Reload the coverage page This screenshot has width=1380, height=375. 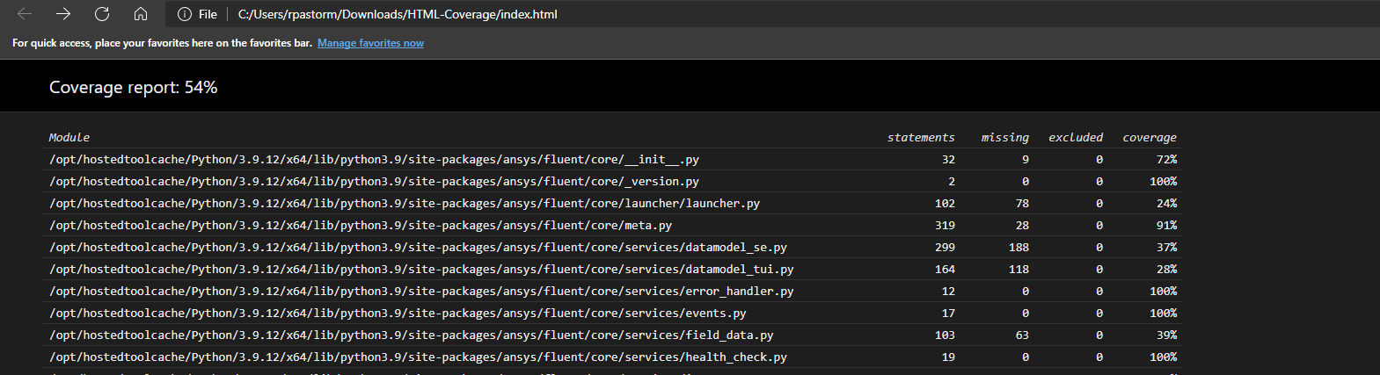coord(102,14)
